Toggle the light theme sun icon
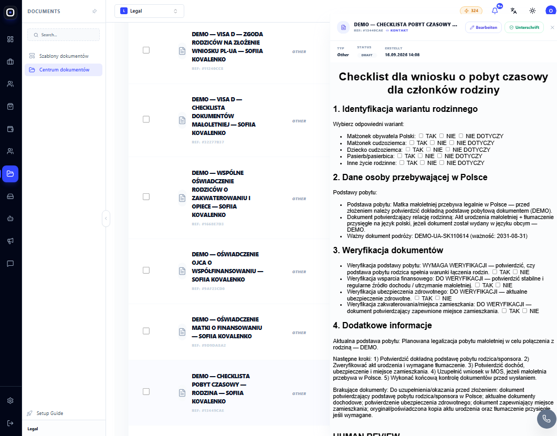Screen dimensions: 557x436 click(532, 11)
